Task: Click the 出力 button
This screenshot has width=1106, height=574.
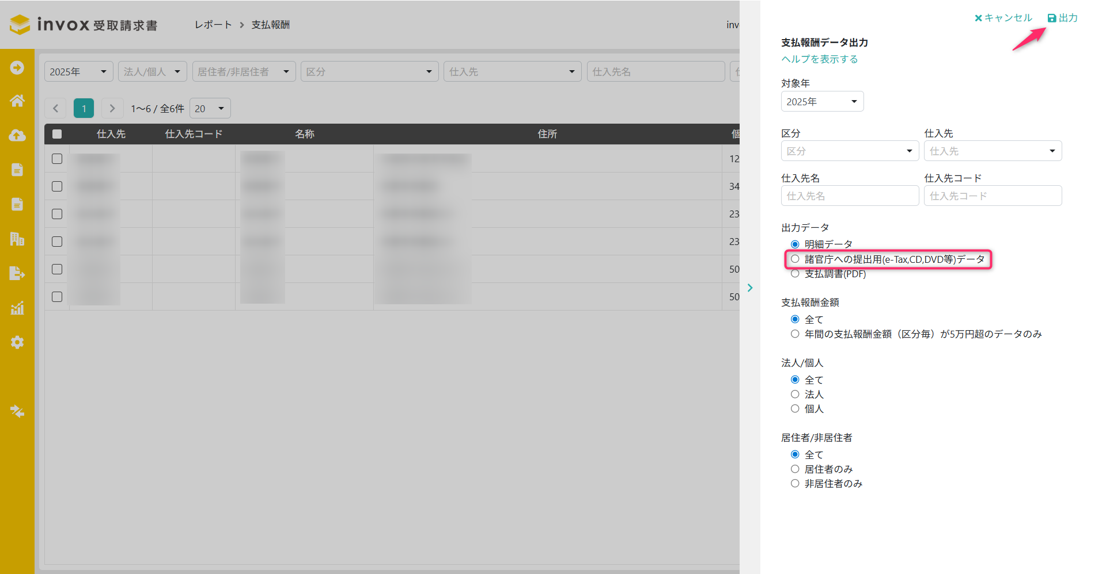Action: click(1063, 18)
